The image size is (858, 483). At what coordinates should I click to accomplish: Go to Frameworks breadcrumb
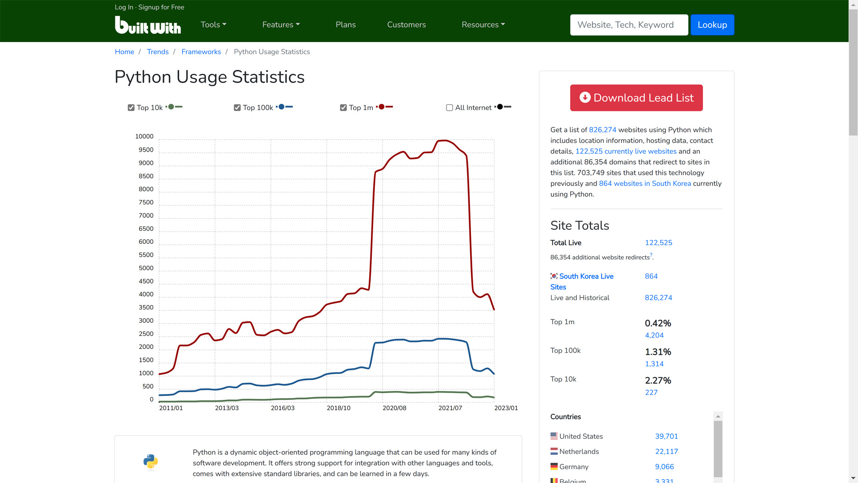(201, 52)
